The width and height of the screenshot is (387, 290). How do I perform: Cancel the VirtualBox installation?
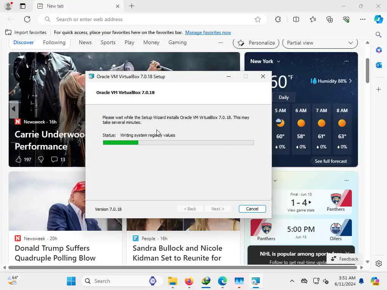point(252,209)
